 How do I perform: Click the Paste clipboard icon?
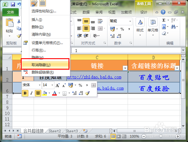(9, 23)
